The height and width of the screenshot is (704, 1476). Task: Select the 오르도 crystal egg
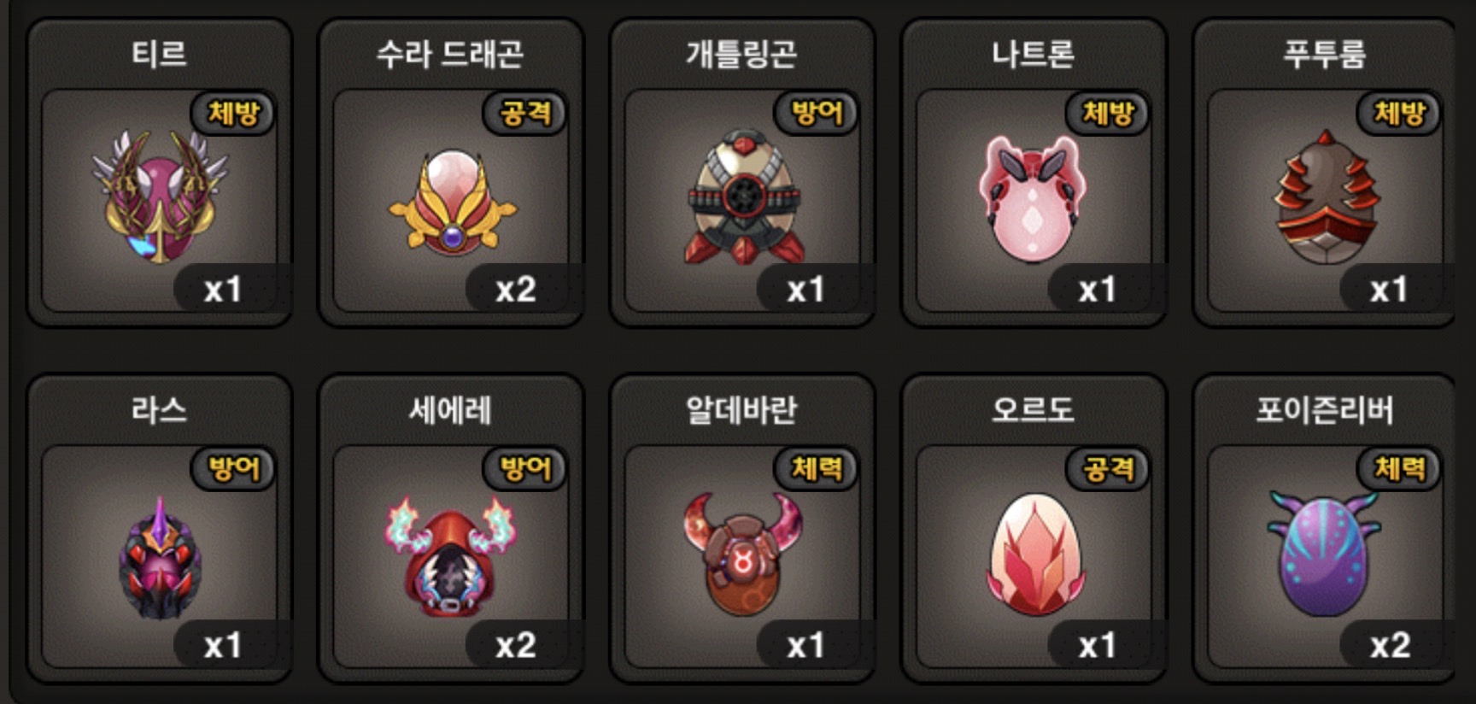click(1034, 554)
